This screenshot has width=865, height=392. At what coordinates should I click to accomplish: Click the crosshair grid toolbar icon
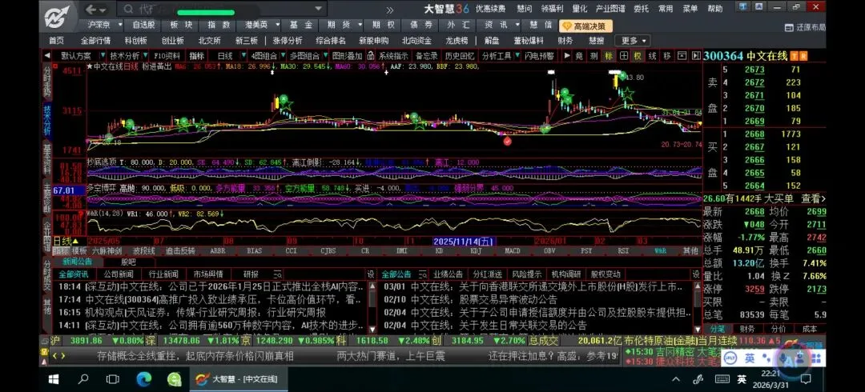coord(623,56)
